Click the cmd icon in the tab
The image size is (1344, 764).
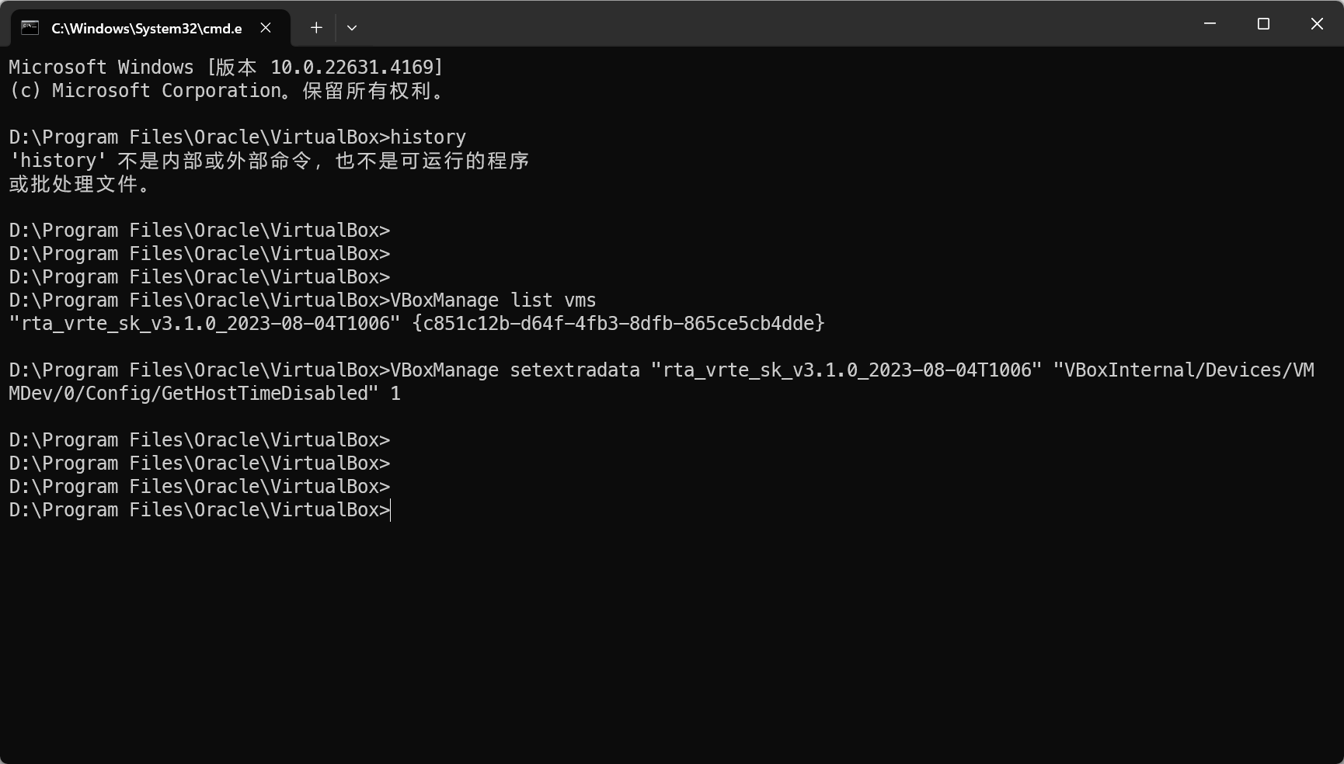[30, 28]
